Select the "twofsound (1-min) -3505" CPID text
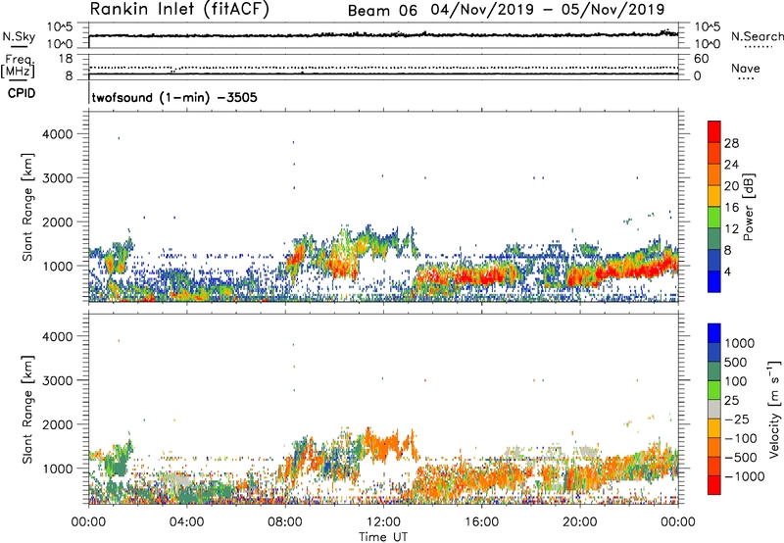The width and height of the screenshot is (784, 543). [x=174, y=97]
